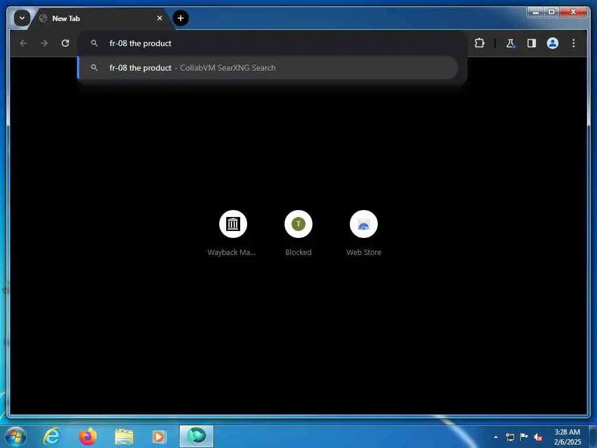
Task: Launch Internet Explorer from taskbar
Action: 52,436
